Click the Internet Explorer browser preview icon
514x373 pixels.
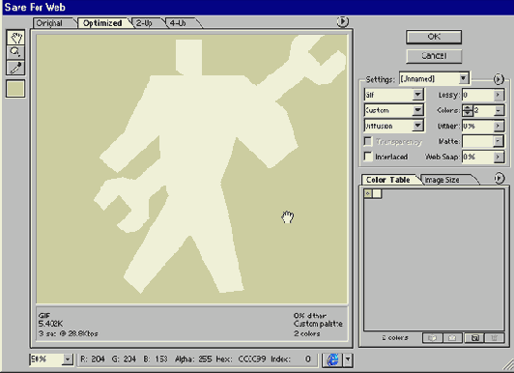point(332,359)
